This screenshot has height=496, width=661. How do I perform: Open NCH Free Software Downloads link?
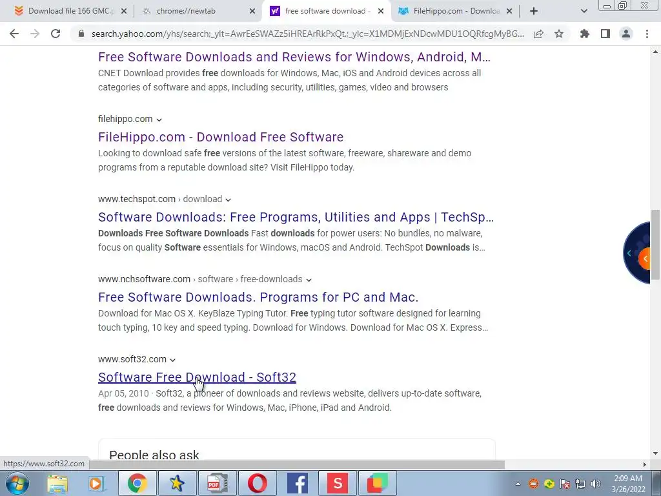tap(258, 297)
